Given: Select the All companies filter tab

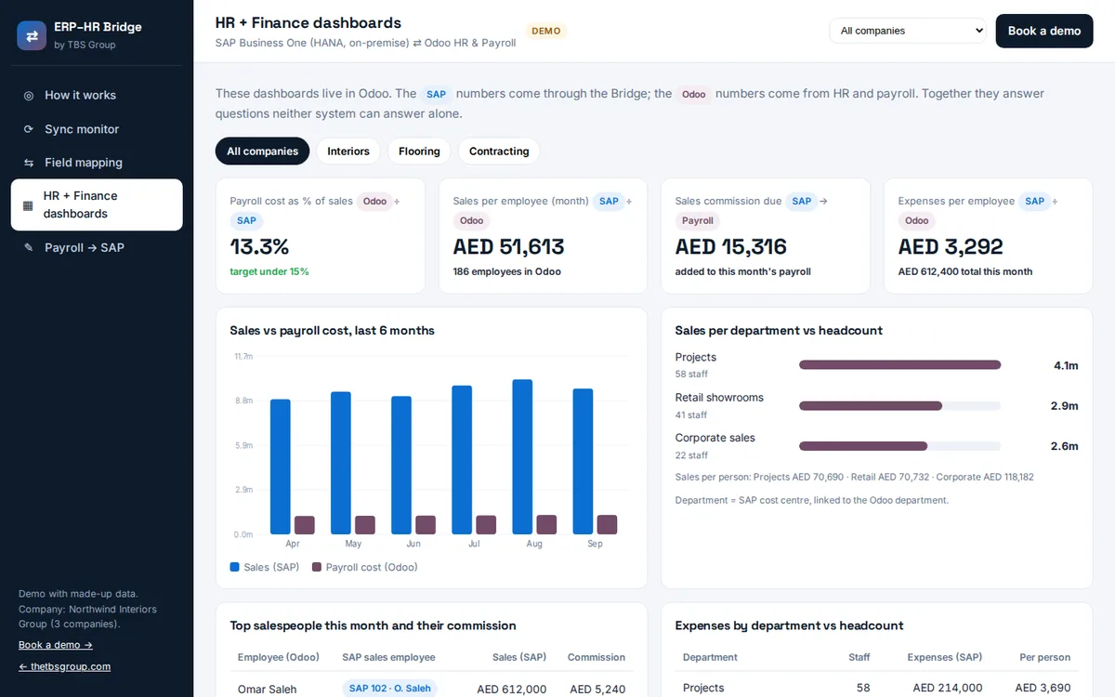Looking at the screenshot, I should click(262, 151).
